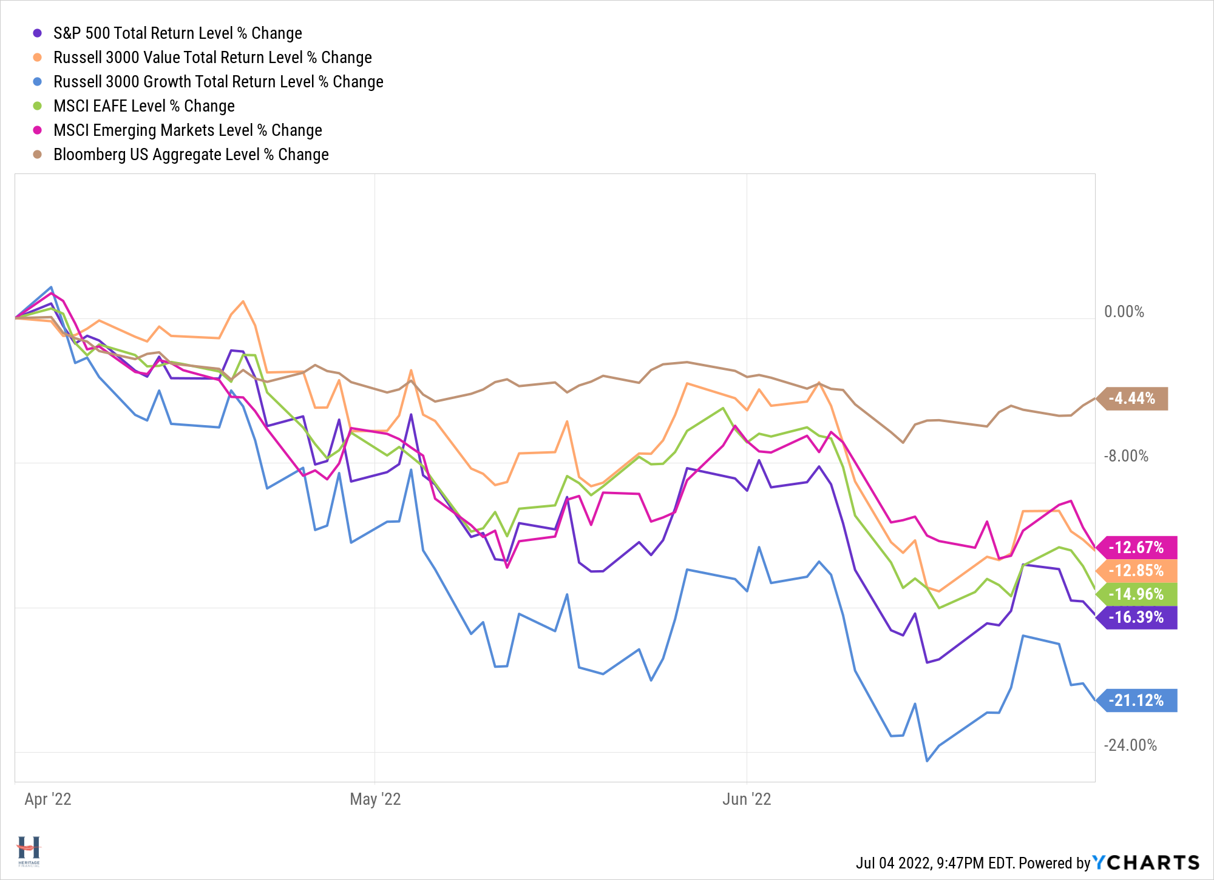Click the purple S&P 500 legend dot
Viewport: 1214px width, 880px height.
point(38,33)
